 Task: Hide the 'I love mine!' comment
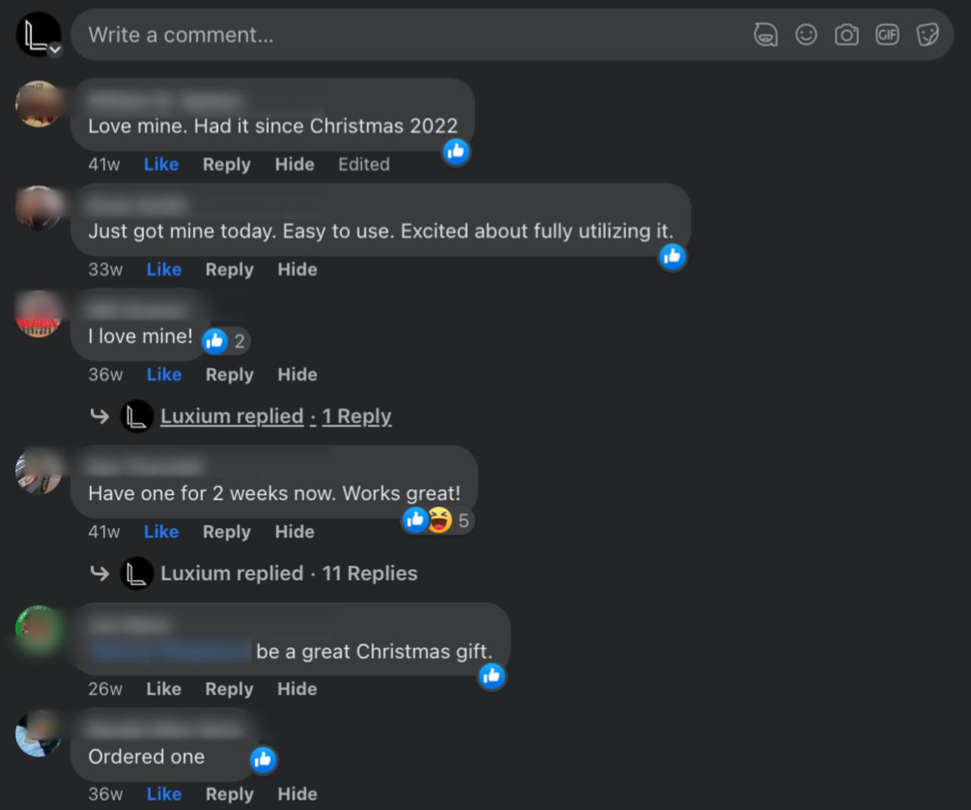tap(297, 375)
